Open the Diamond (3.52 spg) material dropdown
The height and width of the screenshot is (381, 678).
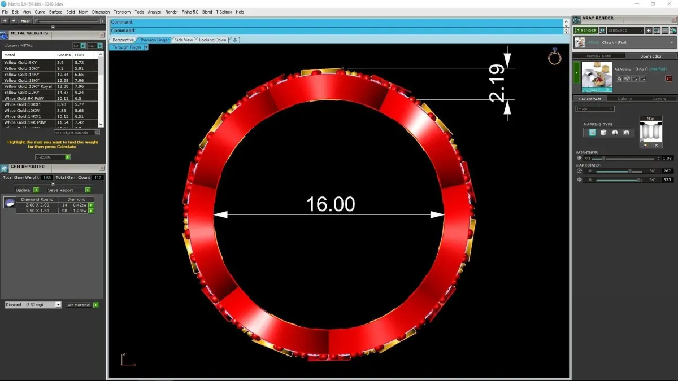click(x=33, y=305)
